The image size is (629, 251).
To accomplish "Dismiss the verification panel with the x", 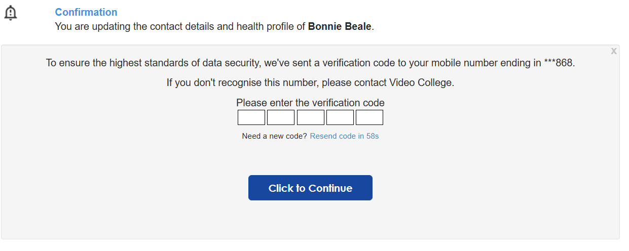I will click(614, 51).
